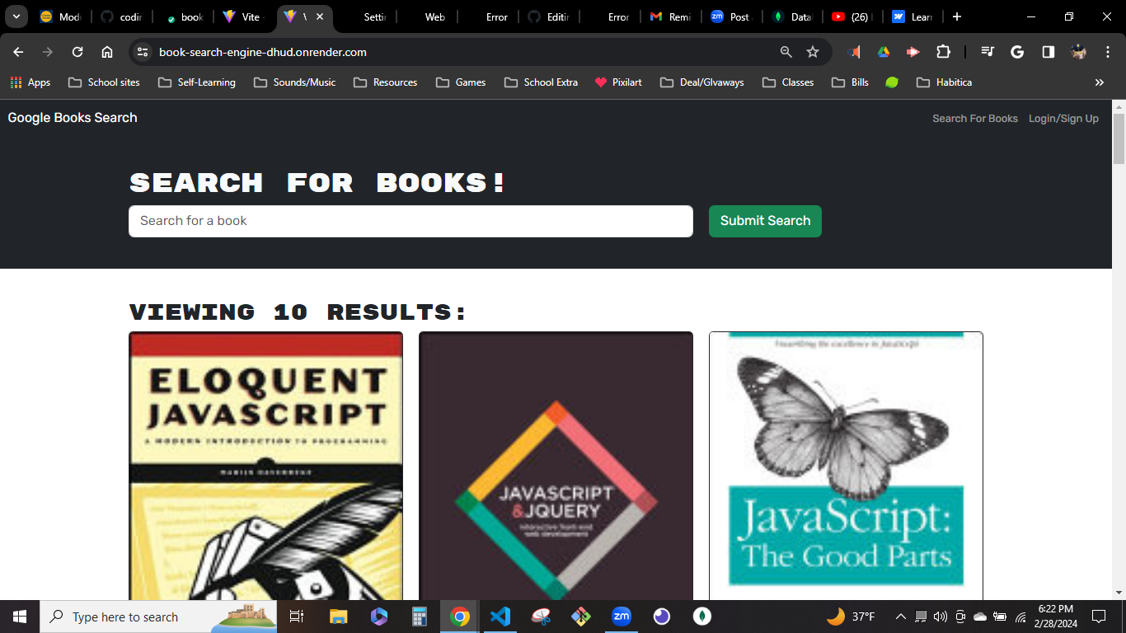Click Search For Books nav link
1126x633 pixels.
coord(975,119)
